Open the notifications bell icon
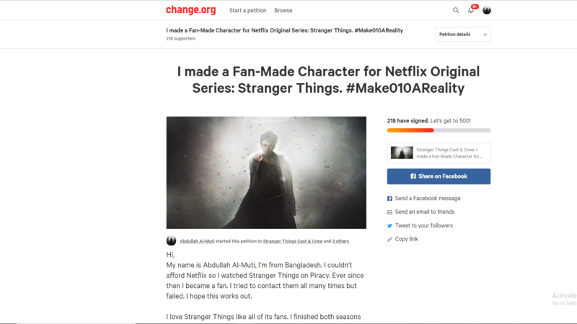Viewport: 577px width, 324px height. (x=471, y=10)
